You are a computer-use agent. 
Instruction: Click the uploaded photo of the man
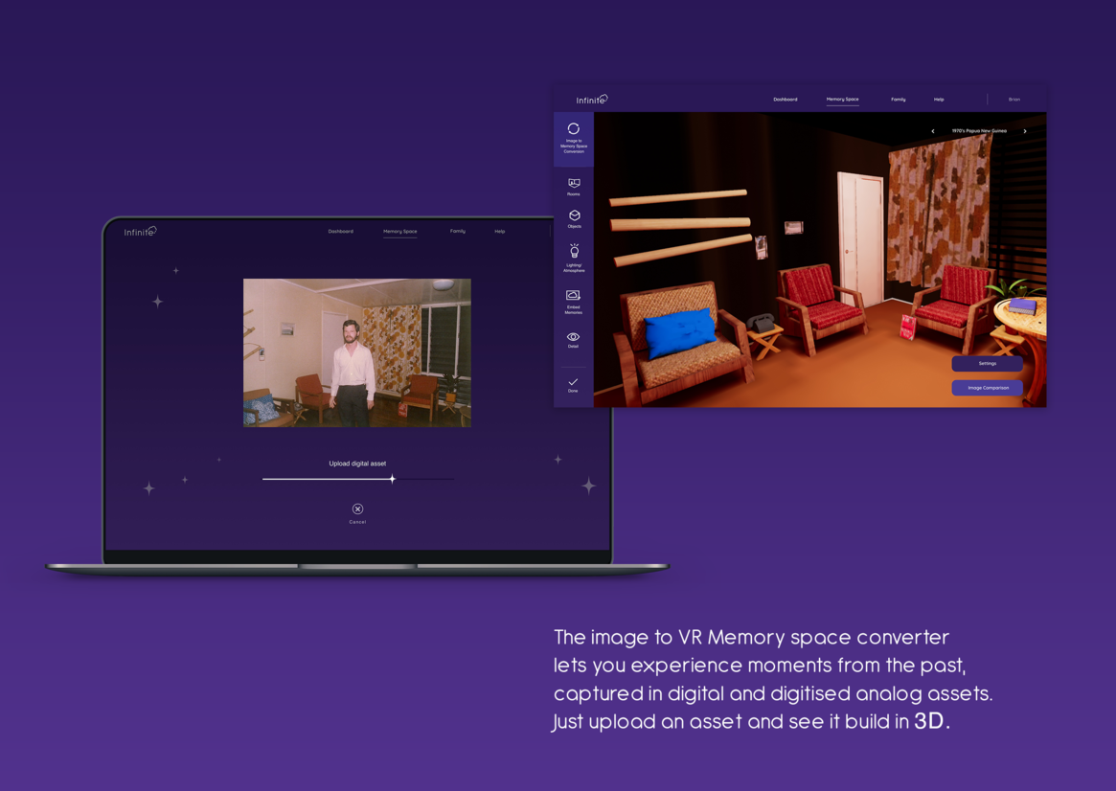coord(356,352)
